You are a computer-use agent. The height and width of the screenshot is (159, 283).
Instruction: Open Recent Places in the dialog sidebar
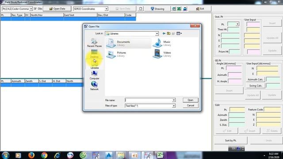click(x=94, y=43)
